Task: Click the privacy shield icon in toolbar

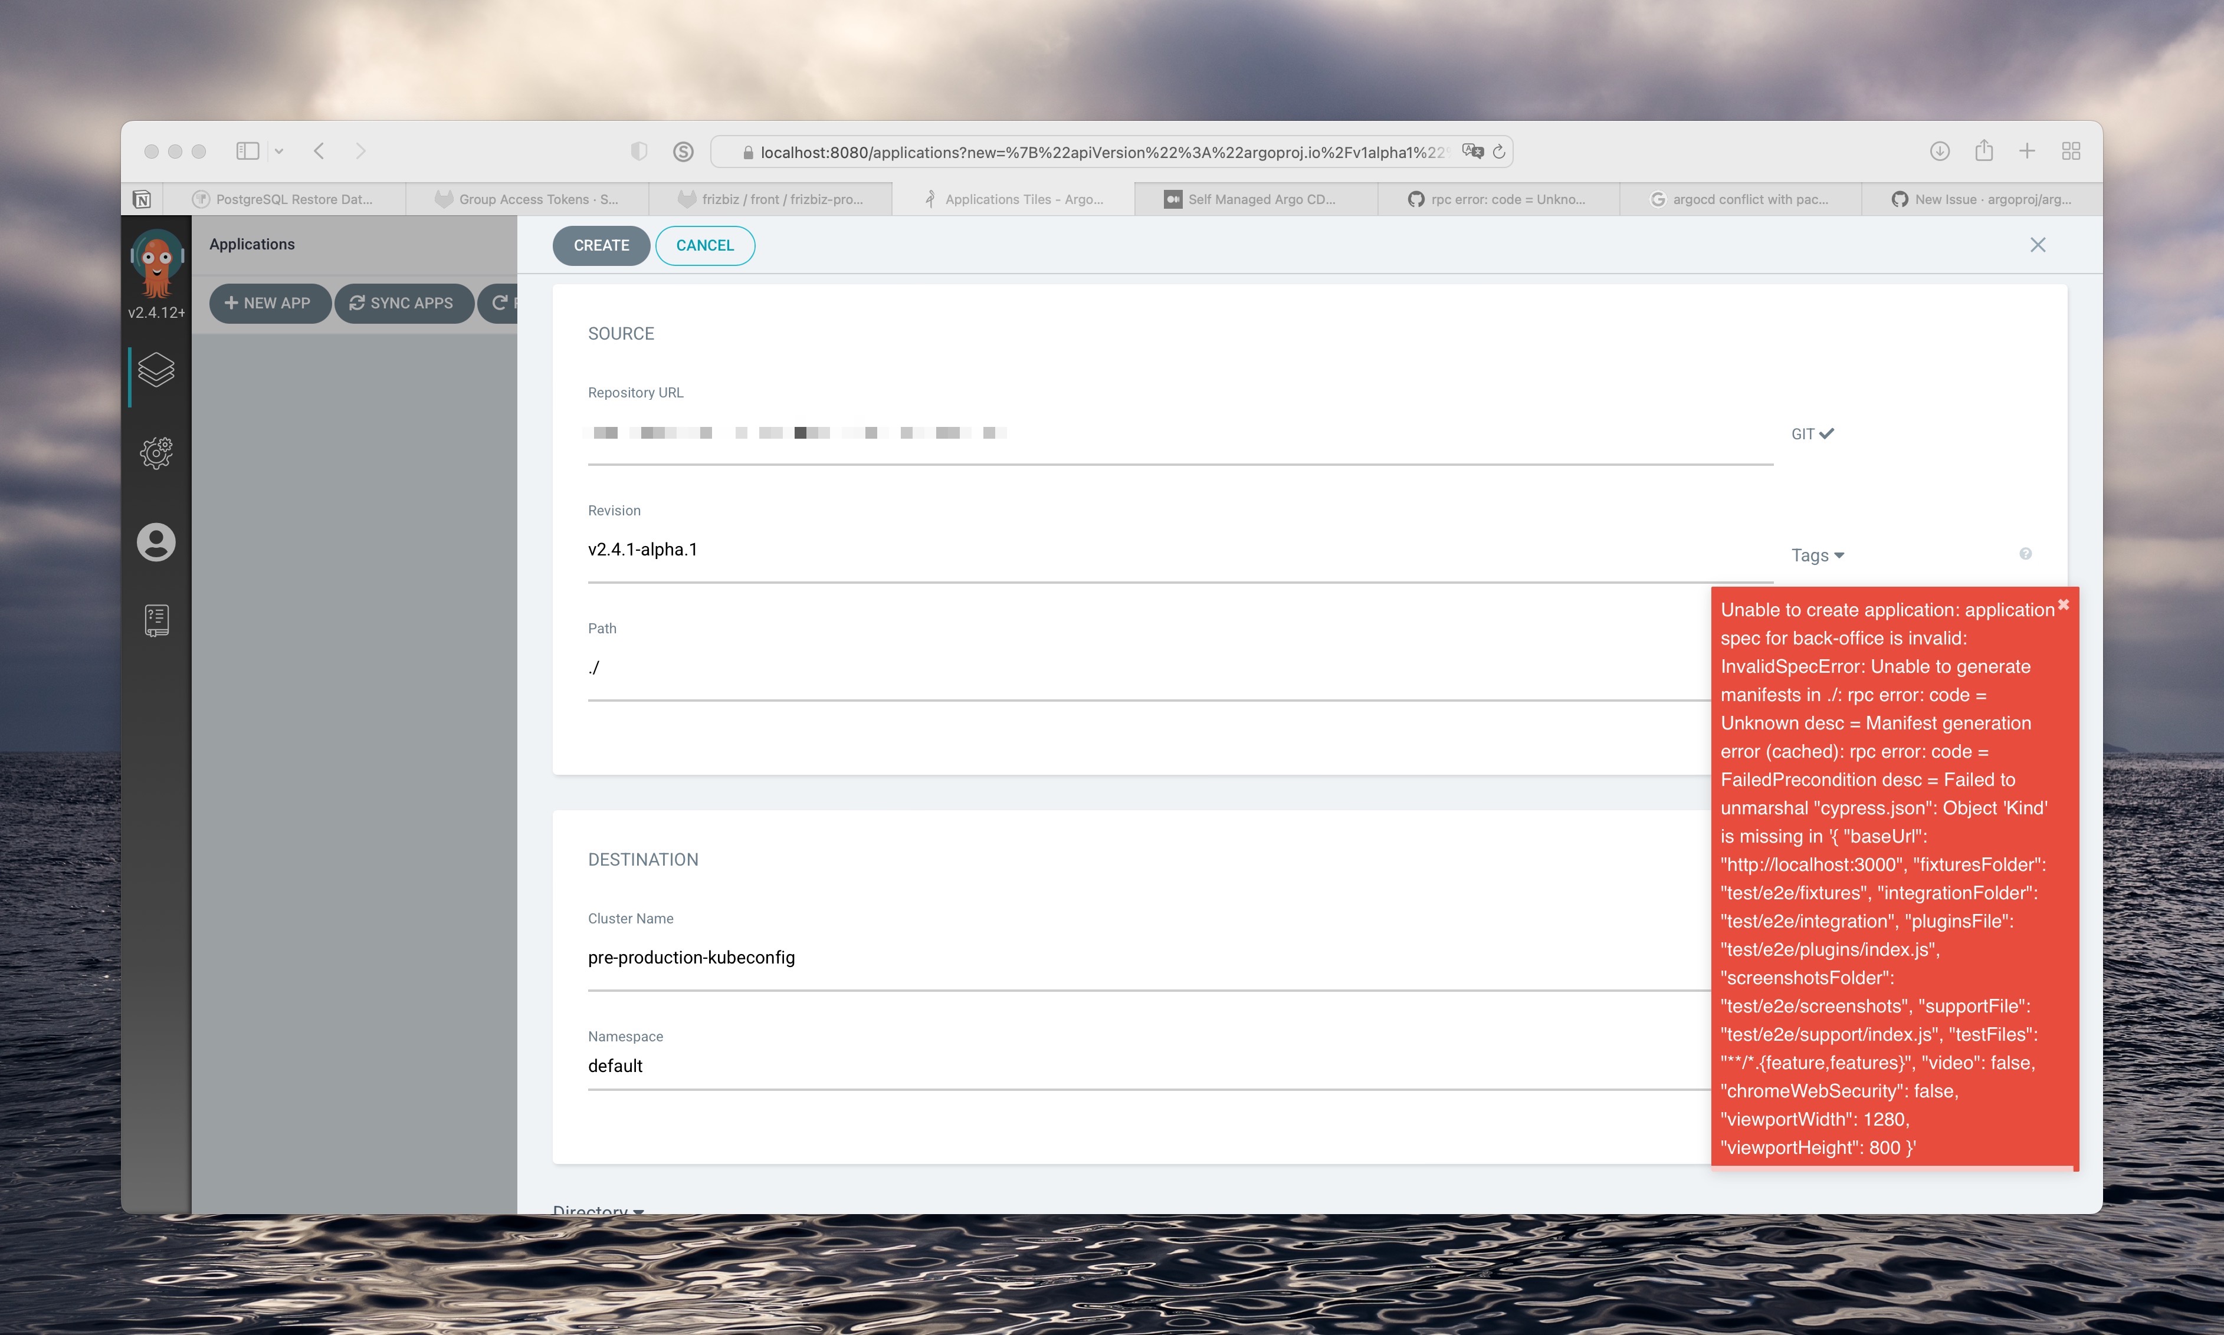Action: pyautogui.click(x=639, y=151)
